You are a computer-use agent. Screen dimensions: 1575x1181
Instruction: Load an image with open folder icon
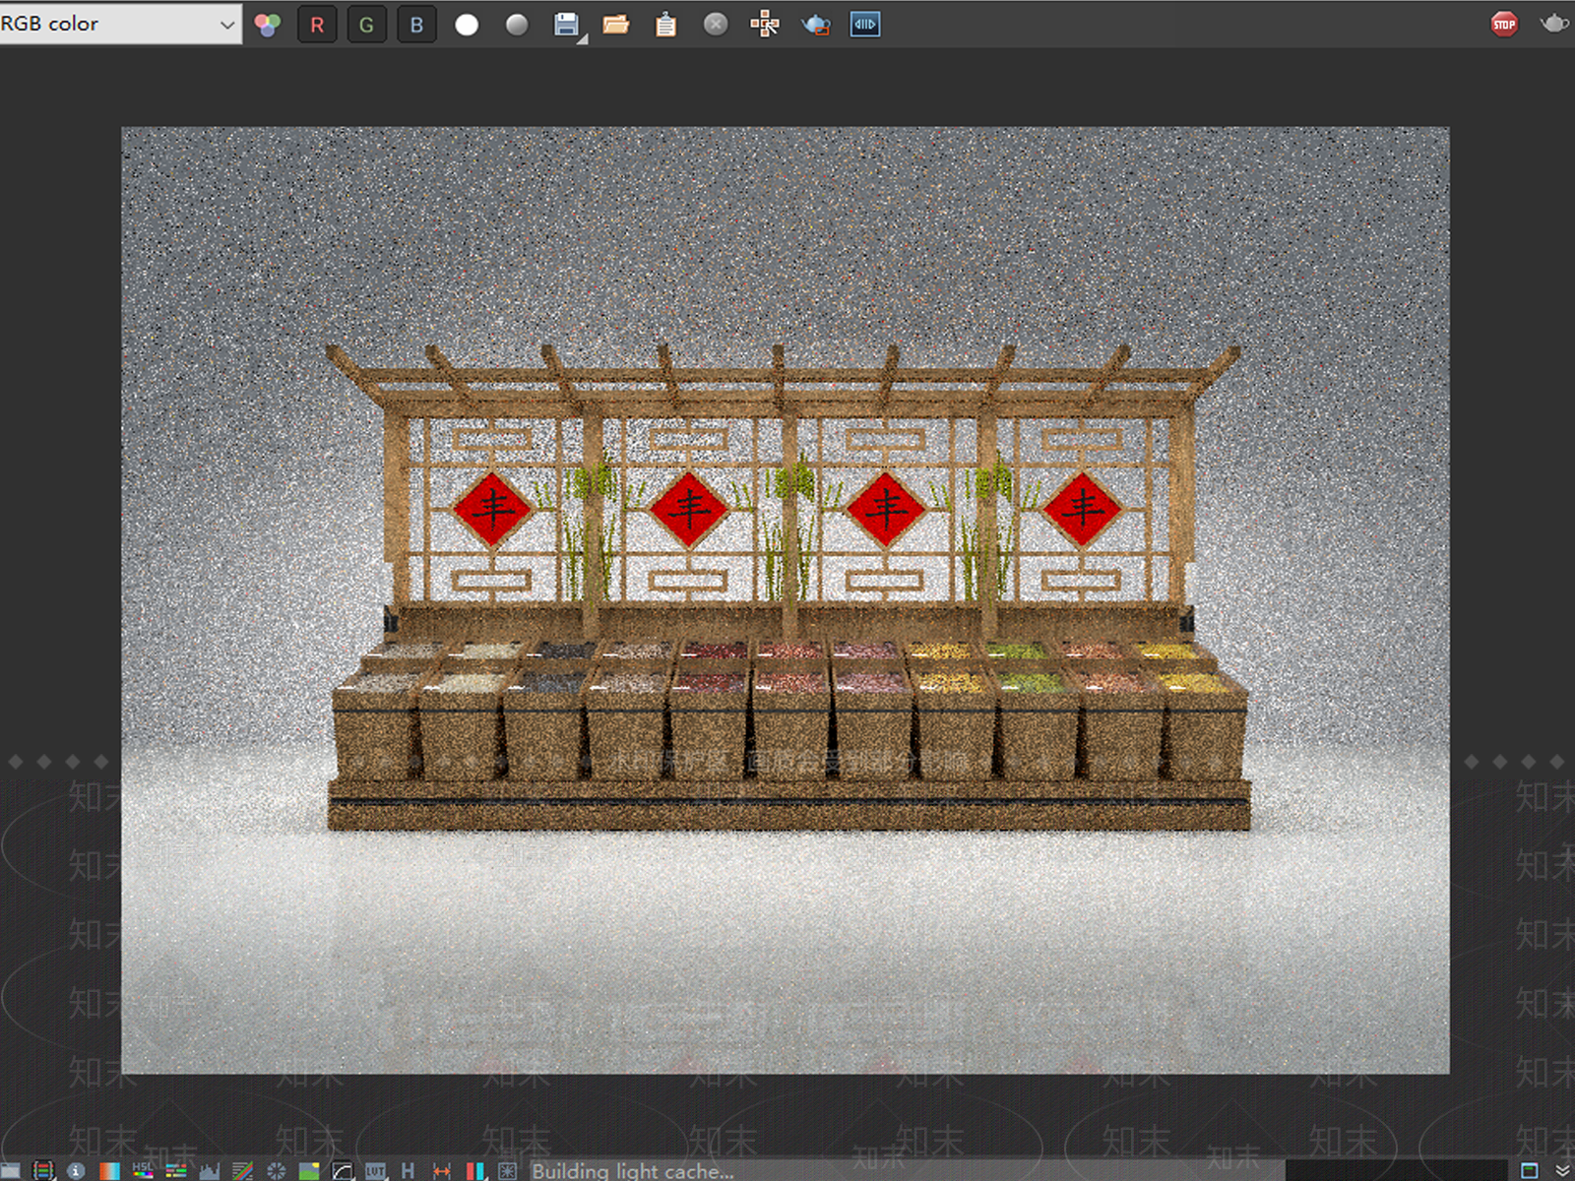[616, 25]
